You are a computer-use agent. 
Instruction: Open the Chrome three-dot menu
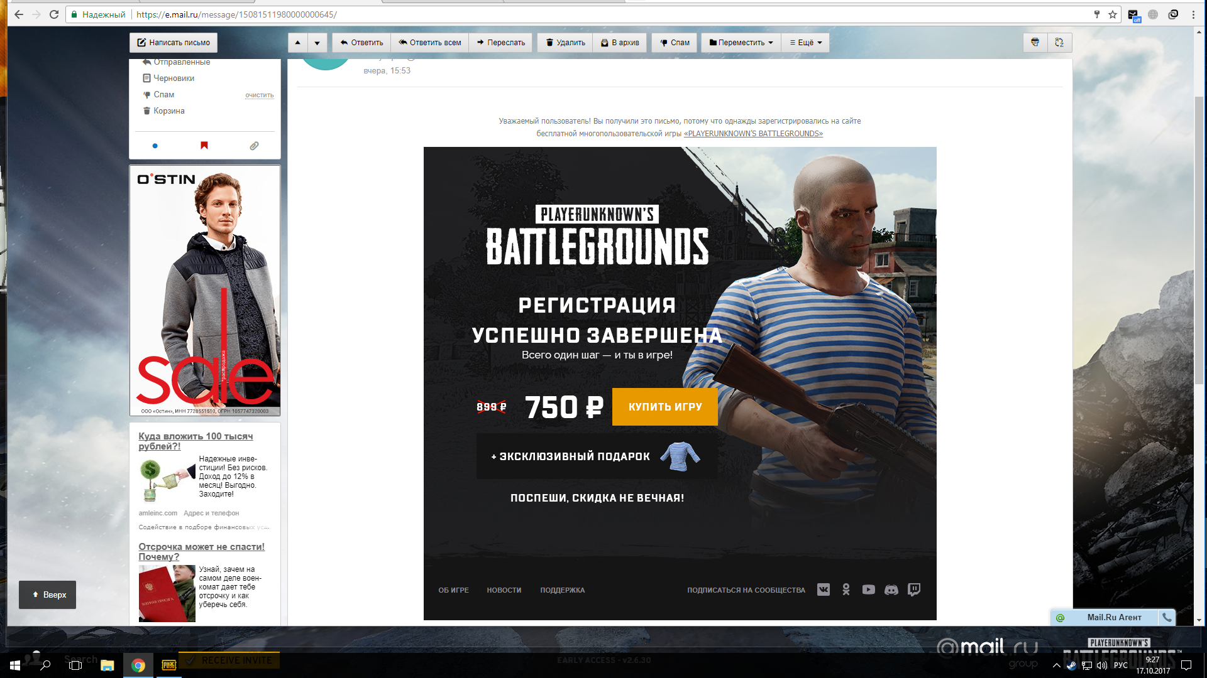[1193, 14]
